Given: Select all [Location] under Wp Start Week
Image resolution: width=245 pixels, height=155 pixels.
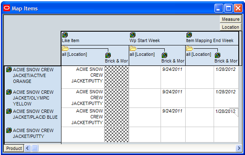Looking at the screenshot, I should click(x=142, y=54).
